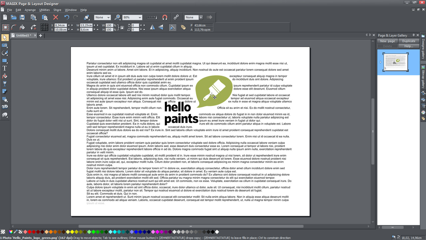426x240 pixels.
Task: Select the Selector arrow tool
Action: [x=5, y=38]
